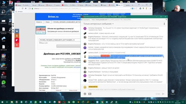Open Zona desktop icon
Viewport: 186px width, 104px height.
point(3,39)
